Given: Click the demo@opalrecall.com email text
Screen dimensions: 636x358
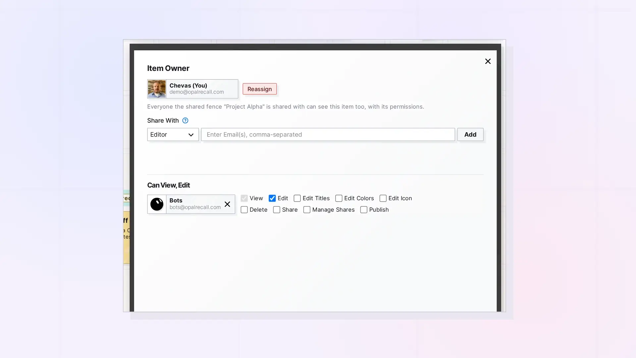Looking at the screenshot, I should [197, 92].
